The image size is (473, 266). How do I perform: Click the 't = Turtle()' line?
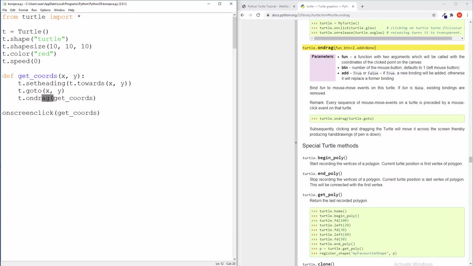(25, 31)
